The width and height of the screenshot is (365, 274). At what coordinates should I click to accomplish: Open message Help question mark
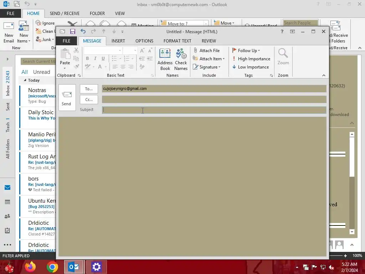[x=282, y=31]
